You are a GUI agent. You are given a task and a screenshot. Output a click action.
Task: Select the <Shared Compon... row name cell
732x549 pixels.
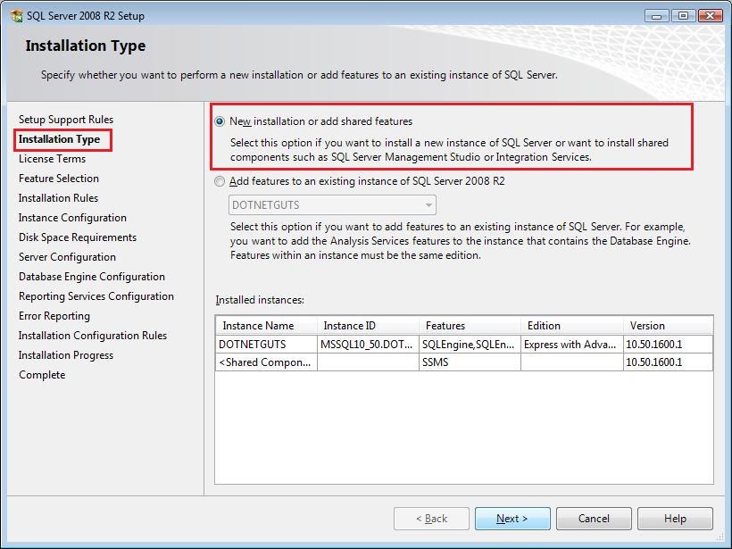(x=267, y=362)
